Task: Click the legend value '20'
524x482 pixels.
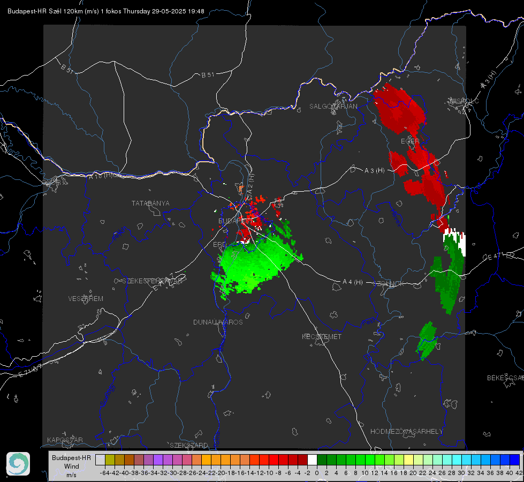Action: pos(413,473)
